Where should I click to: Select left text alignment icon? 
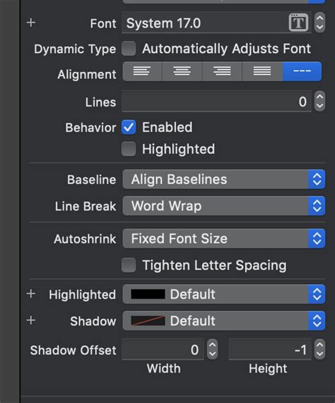point(142,71)
